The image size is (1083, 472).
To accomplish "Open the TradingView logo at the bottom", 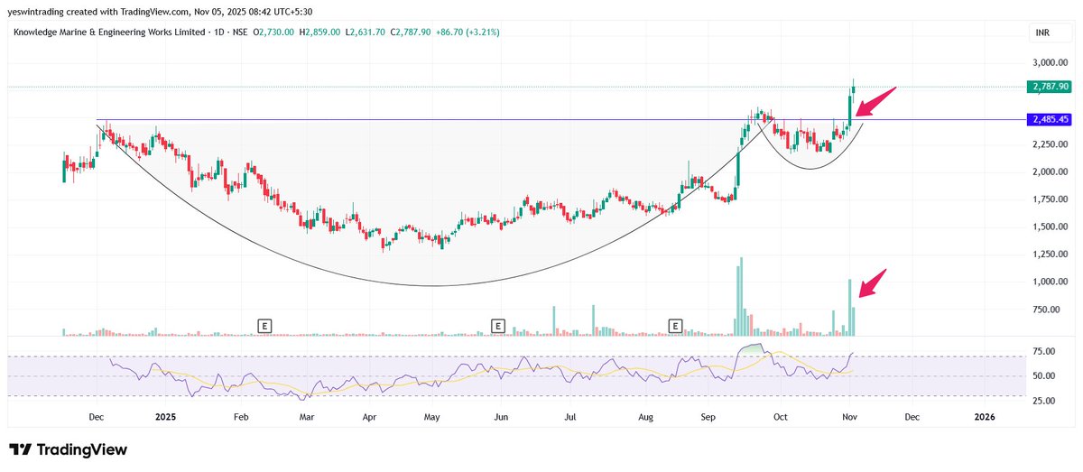I will coord(69,449).
